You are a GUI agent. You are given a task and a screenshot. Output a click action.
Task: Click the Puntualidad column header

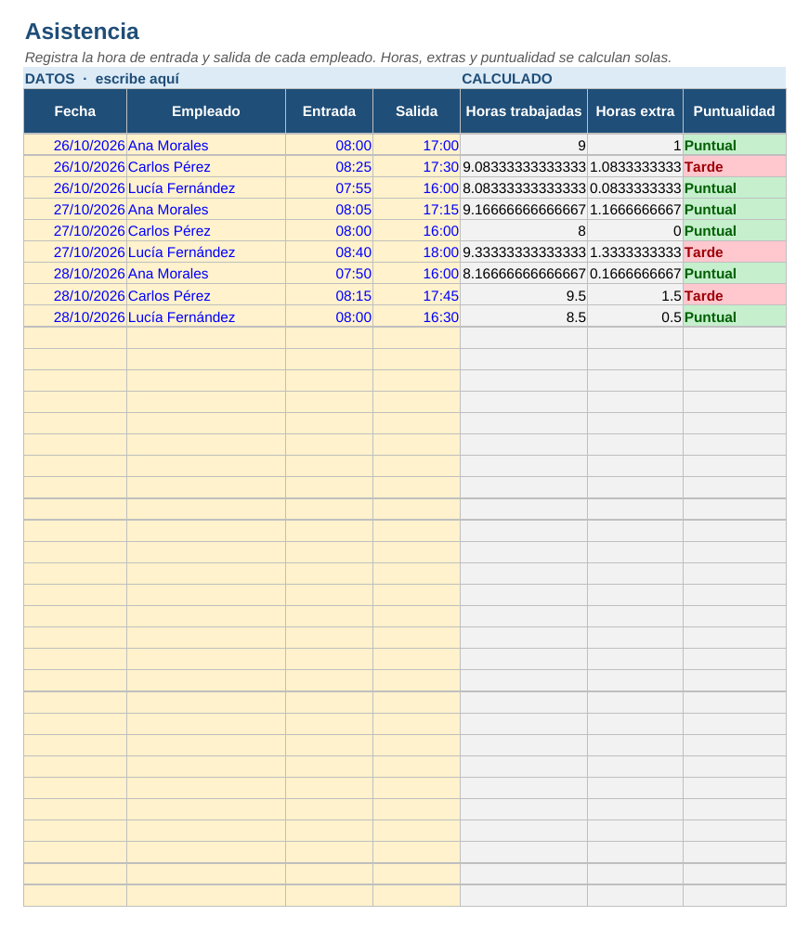735,110
